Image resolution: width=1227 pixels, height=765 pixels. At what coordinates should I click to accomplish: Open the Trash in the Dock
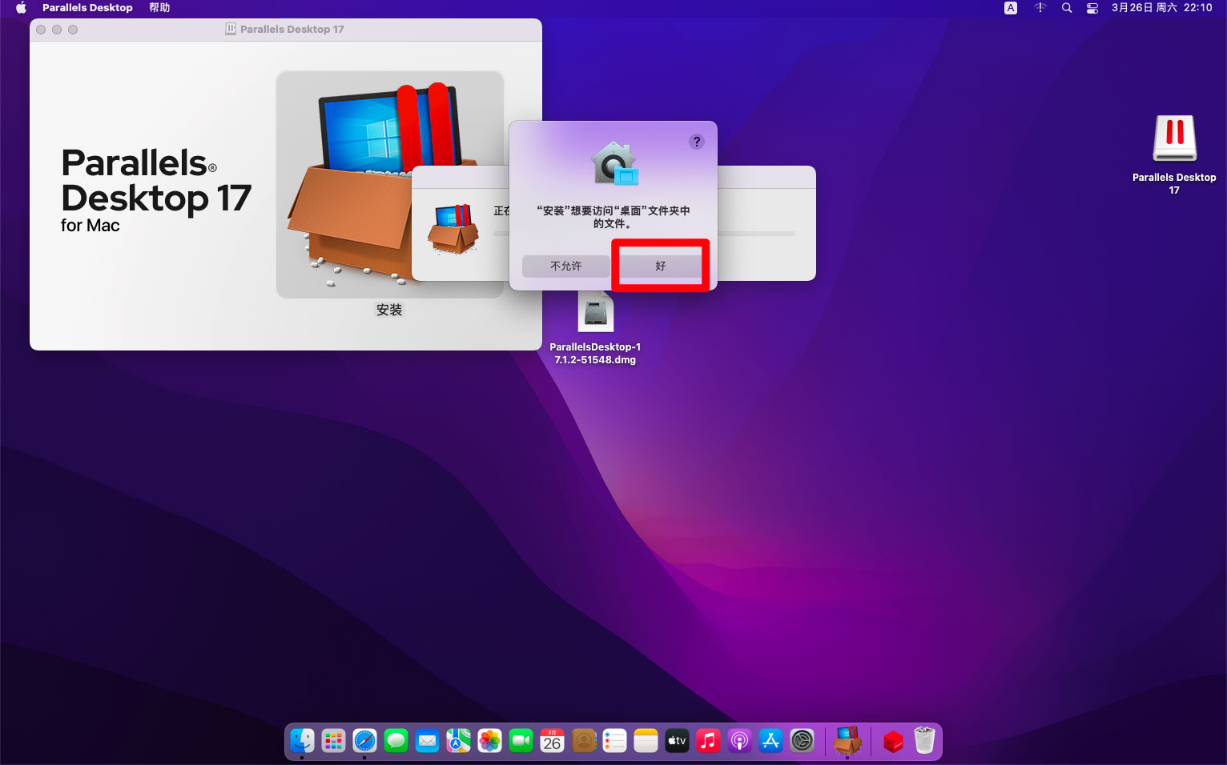click(x=924, y=741)
